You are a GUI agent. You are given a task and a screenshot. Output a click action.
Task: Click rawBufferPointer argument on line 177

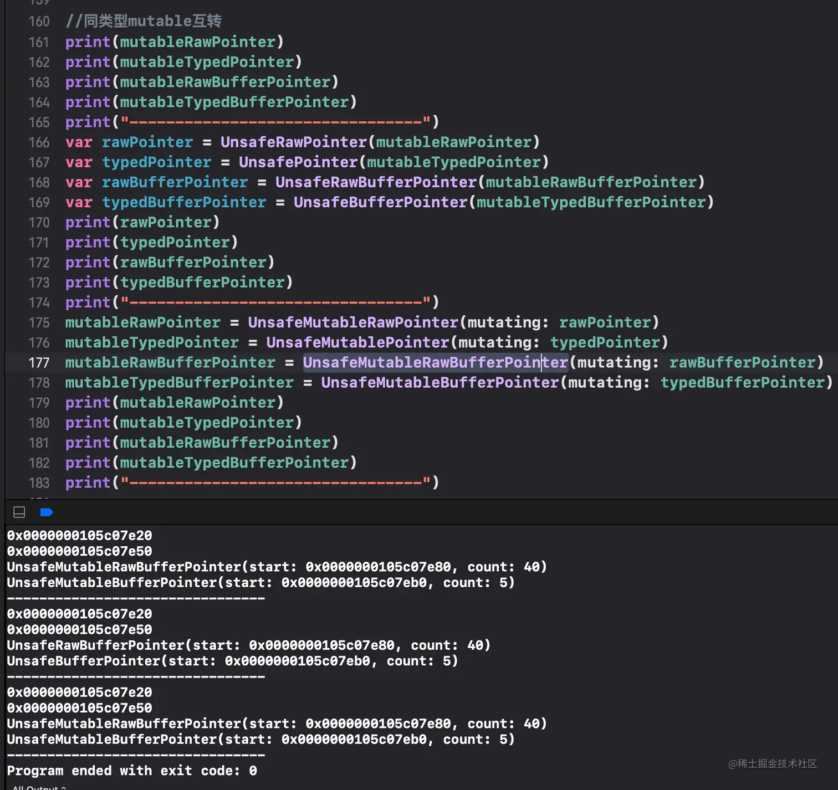[742, 362]
